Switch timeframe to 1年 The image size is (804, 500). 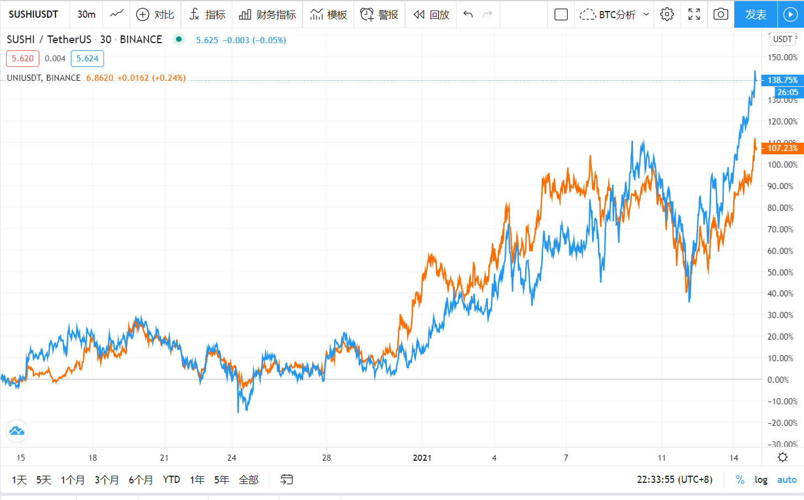(x=197, y=480)
